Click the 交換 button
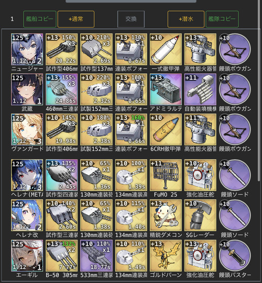The width and height of the screenshot is (262, 283). tap(131, 19)
